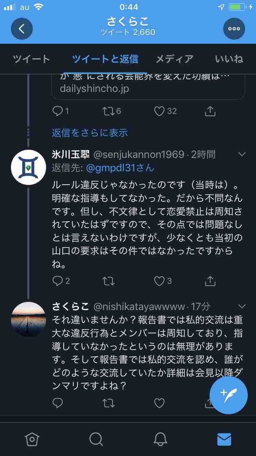This screenshot has height=456, width=256.
Task: Tap the compose new tweet button
Action: tap(228, 395)
